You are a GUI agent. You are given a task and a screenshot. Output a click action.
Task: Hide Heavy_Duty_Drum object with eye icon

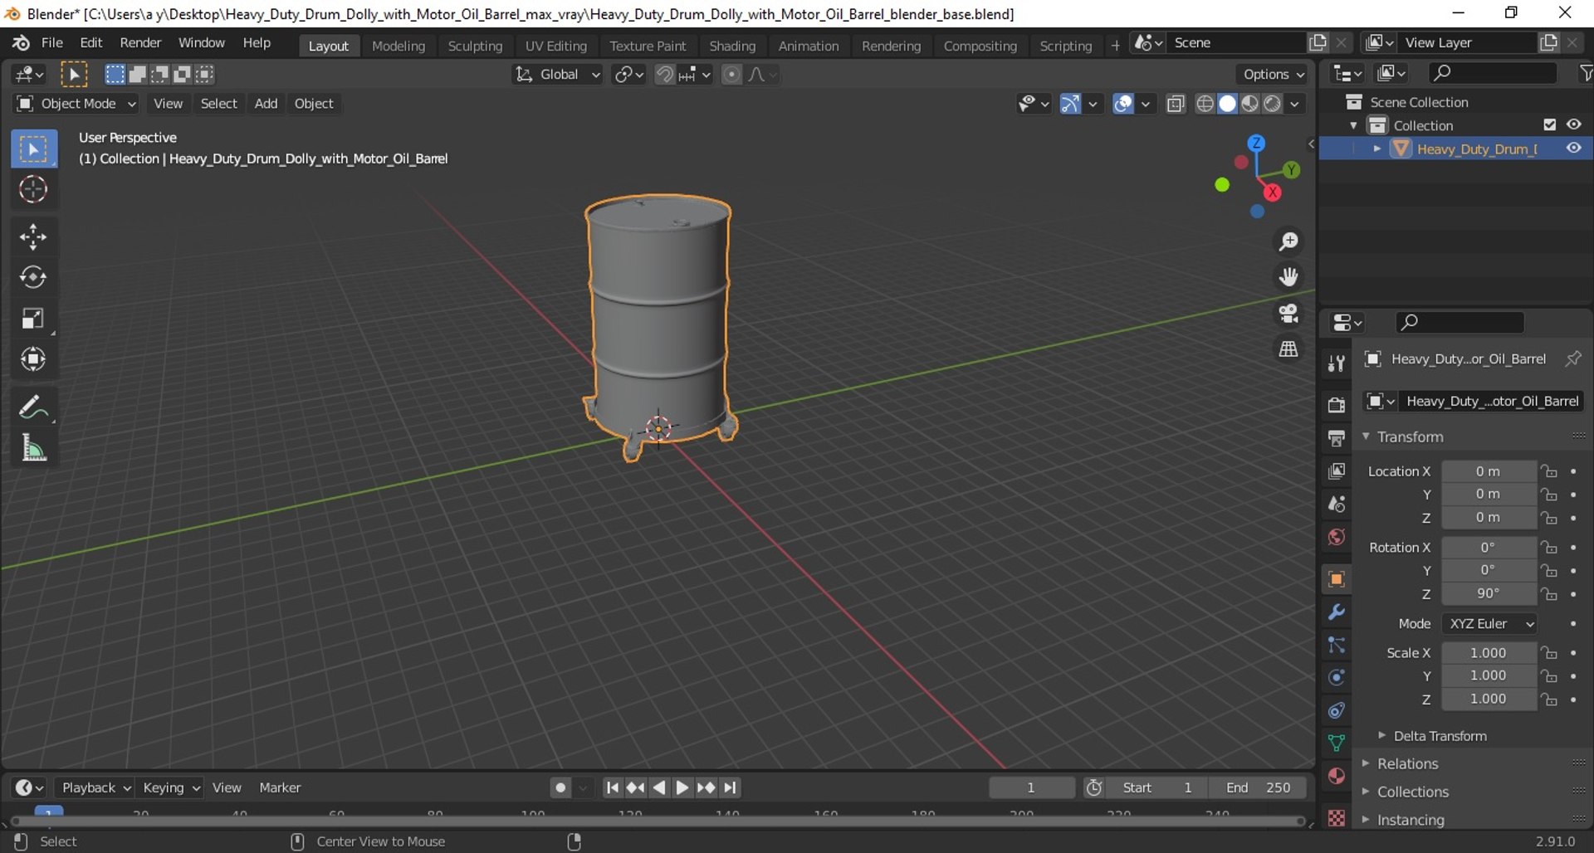1573,148
